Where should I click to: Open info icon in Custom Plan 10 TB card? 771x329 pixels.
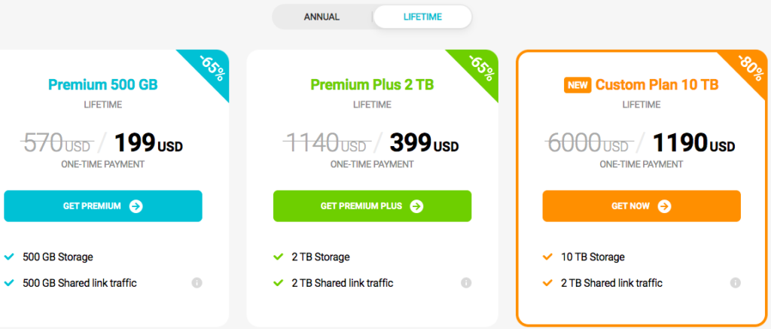[x=736, y=283]
